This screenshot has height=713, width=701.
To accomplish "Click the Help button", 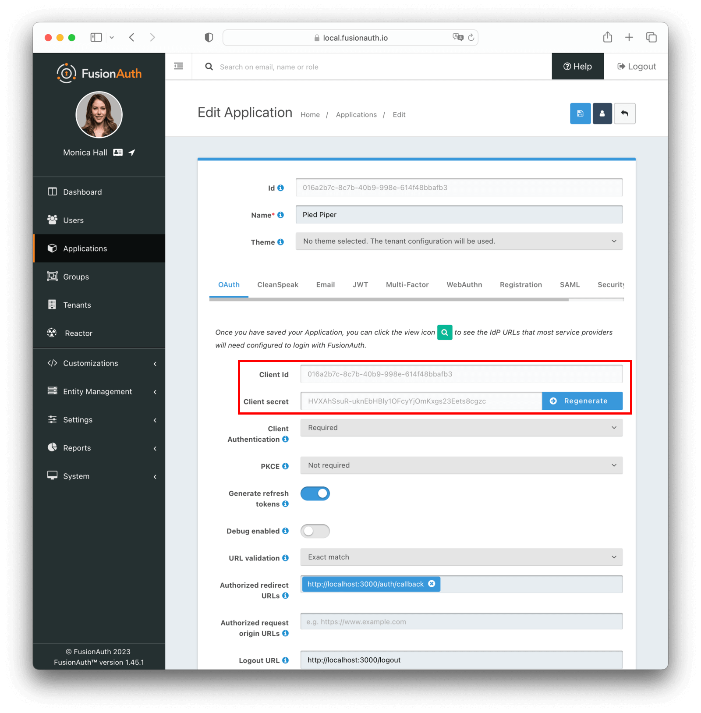I will pyautogui.click(x=577, y=67).
